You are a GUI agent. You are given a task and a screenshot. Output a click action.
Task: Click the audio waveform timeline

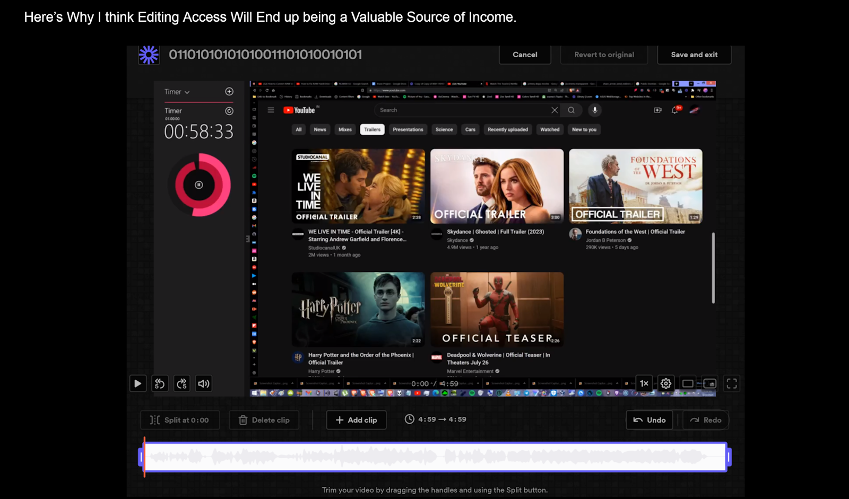pos(435,457)
